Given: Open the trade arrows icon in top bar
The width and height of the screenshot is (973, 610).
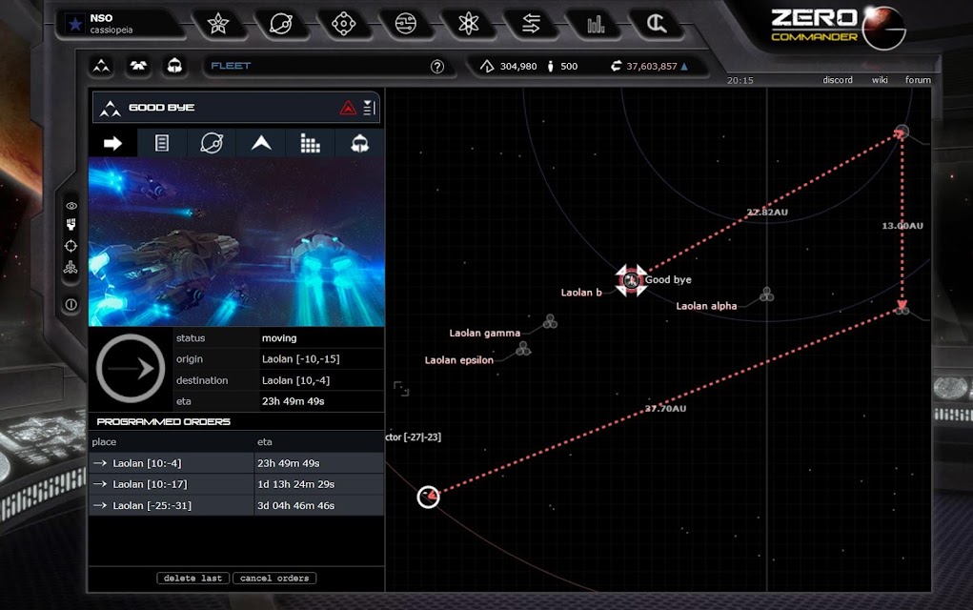Looking at the screenshot, I should pyautogui.click(x=531, y=24).
